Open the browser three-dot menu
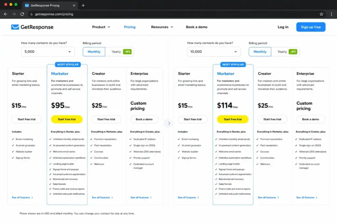This screenshot has width=337, height=224. point(331,14)
